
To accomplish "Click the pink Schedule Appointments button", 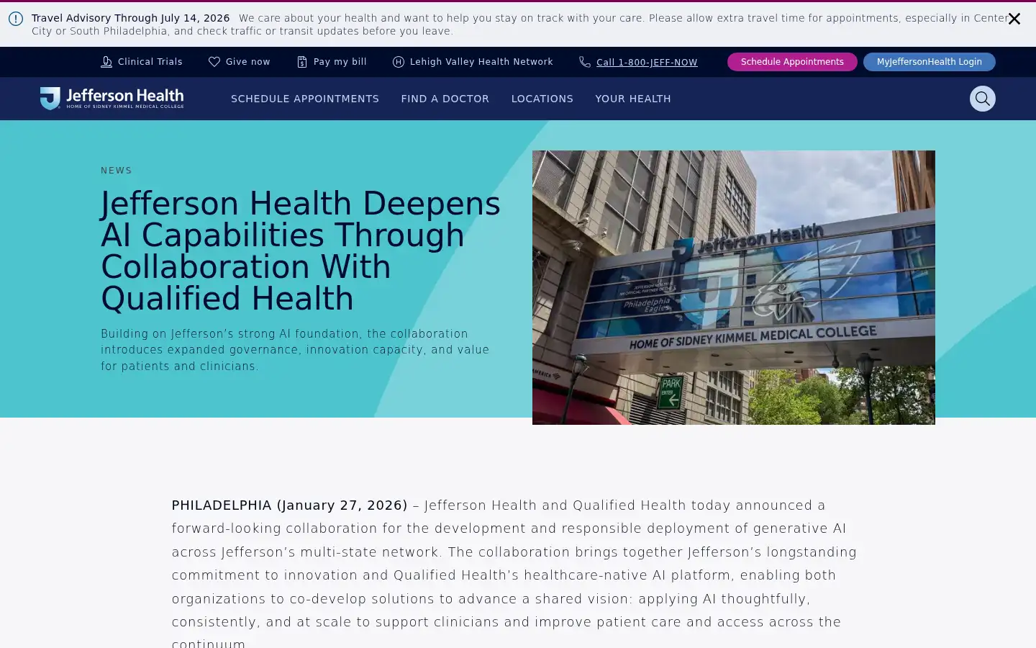I will 792,62.
